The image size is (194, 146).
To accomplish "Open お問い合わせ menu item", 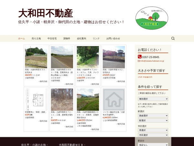I will (113, 39).
